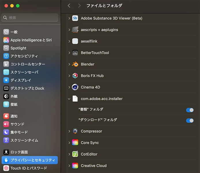The image size is (200, 173).
Task: Open the 通知 label in the sidebar
Action: point(14,116)
